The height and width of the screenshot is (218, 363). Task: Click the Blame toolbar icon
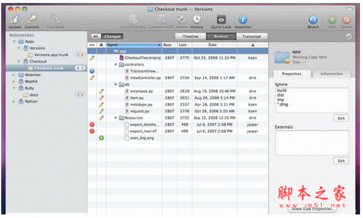coord(181,19)
